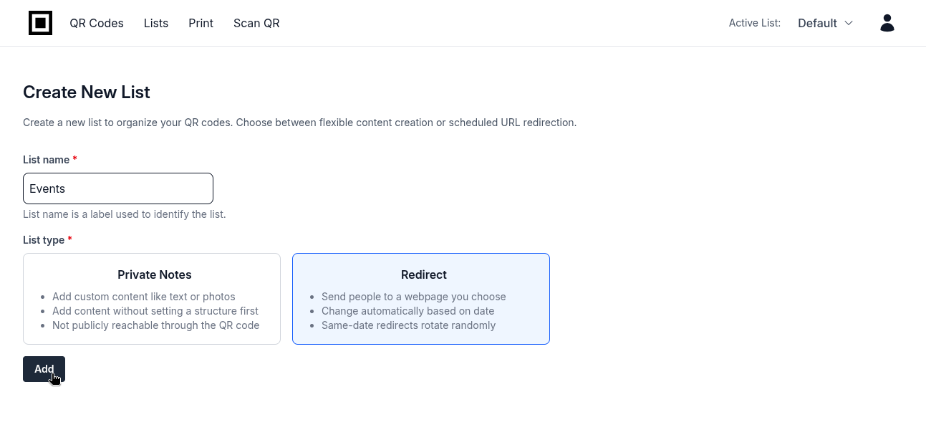Select the account avatar at top right

click(887, 22)
